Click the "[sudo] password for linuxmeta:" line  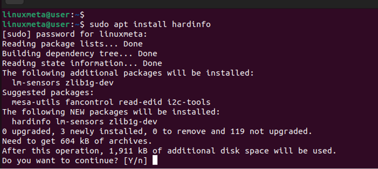coord(74,34)
